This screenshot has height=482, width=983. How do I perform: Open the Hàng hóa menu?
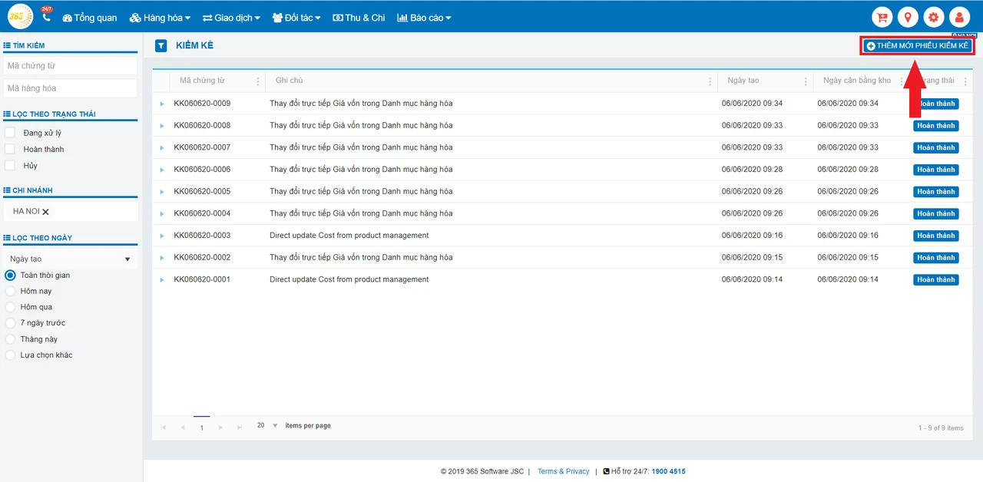coord(160,18)
